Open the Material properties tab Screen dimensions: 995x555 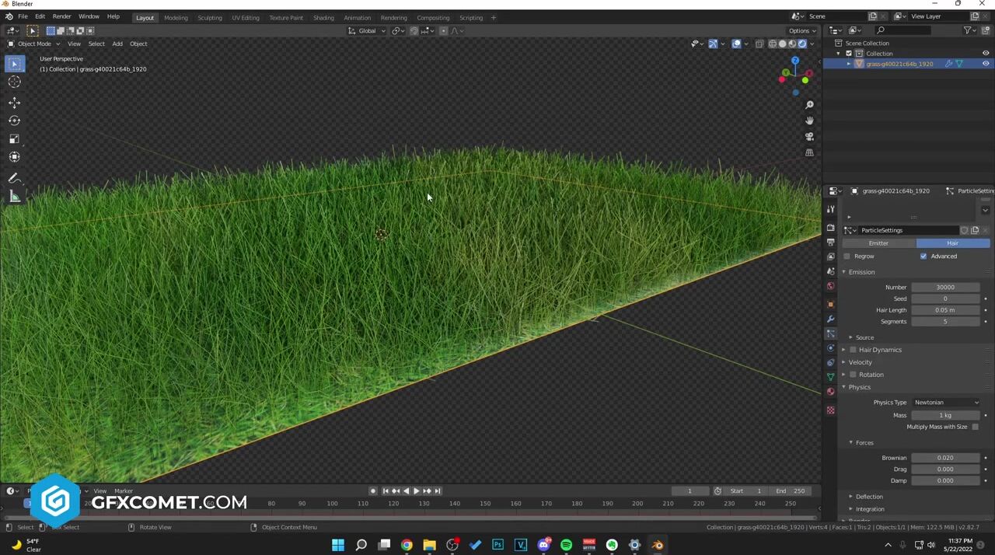[x=830, y=392]
